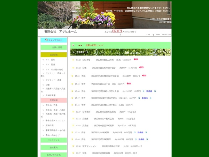
Task: Click the new badge on 07.22 貸地 row
Action: pos(141,67)
